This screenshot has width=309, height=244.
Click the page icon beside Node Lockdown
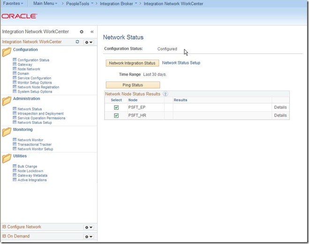pyautogui.click(x=15, y=171)
